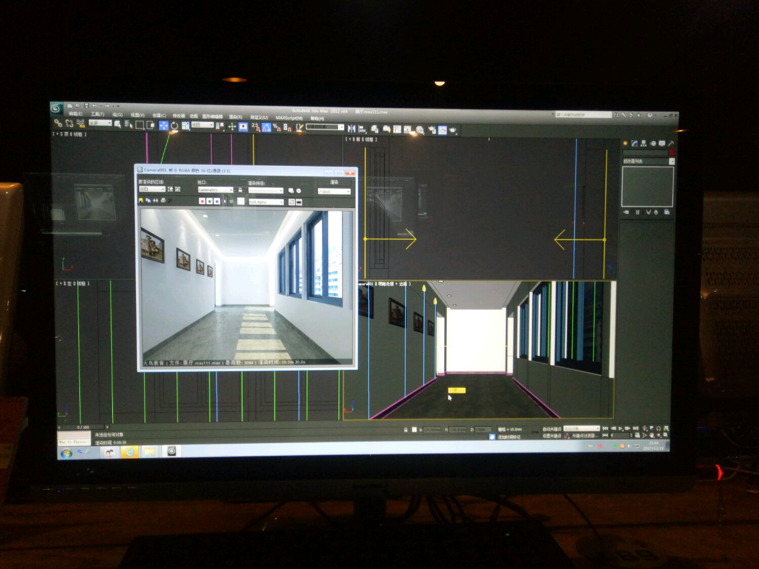Click the Unlink Selection tool
This screenshot has width=759, height=569.
[69, 123]
